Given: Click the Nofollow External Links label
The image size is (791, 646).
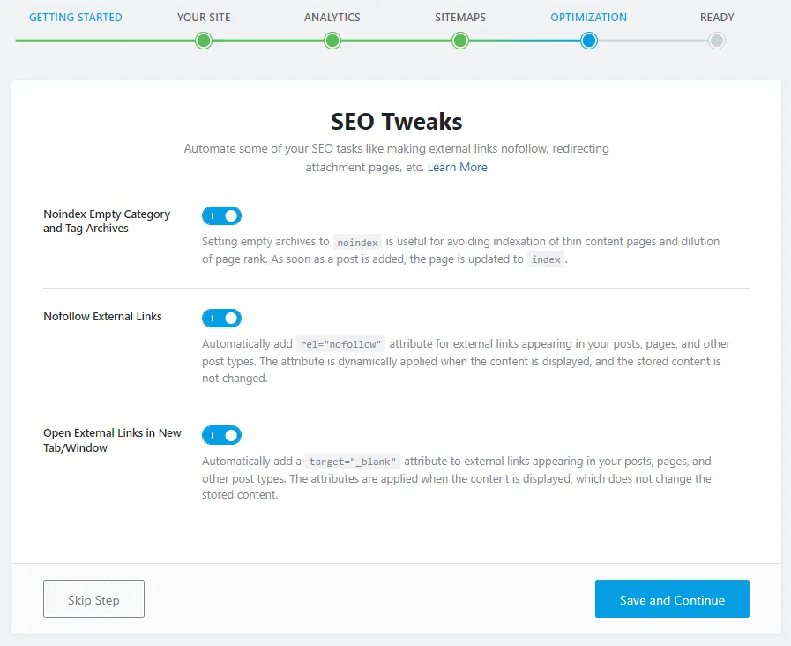Looking at the screenshot, I should [x=102, y=317].
